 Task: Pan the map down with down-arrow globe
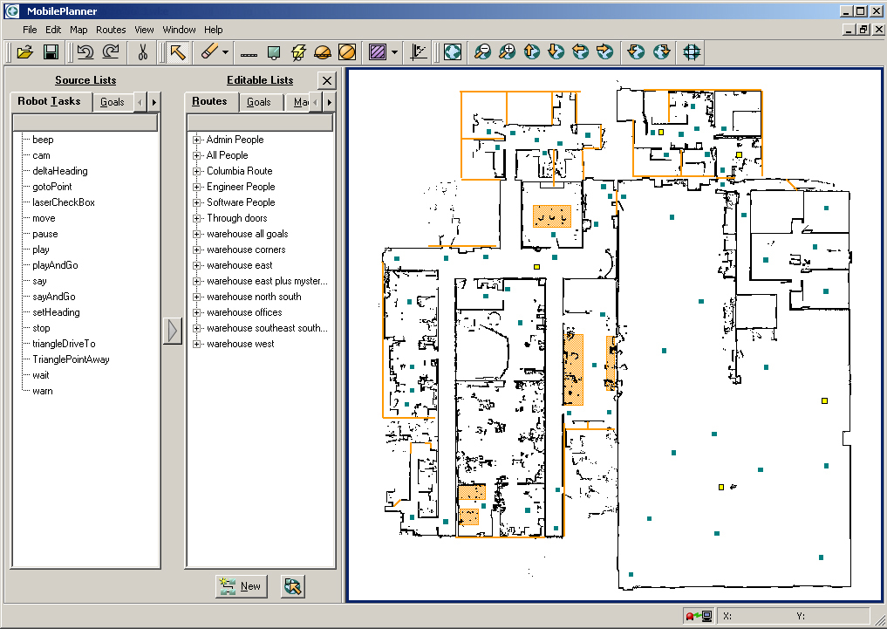point(556,52)
